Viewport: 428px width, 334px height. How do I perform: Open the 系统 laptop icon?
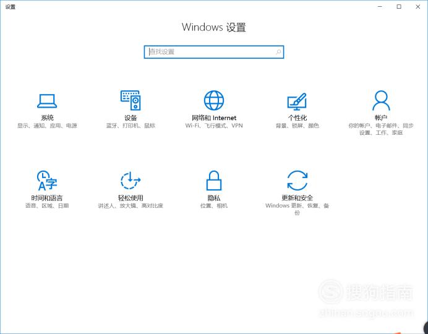pos(47,101)
